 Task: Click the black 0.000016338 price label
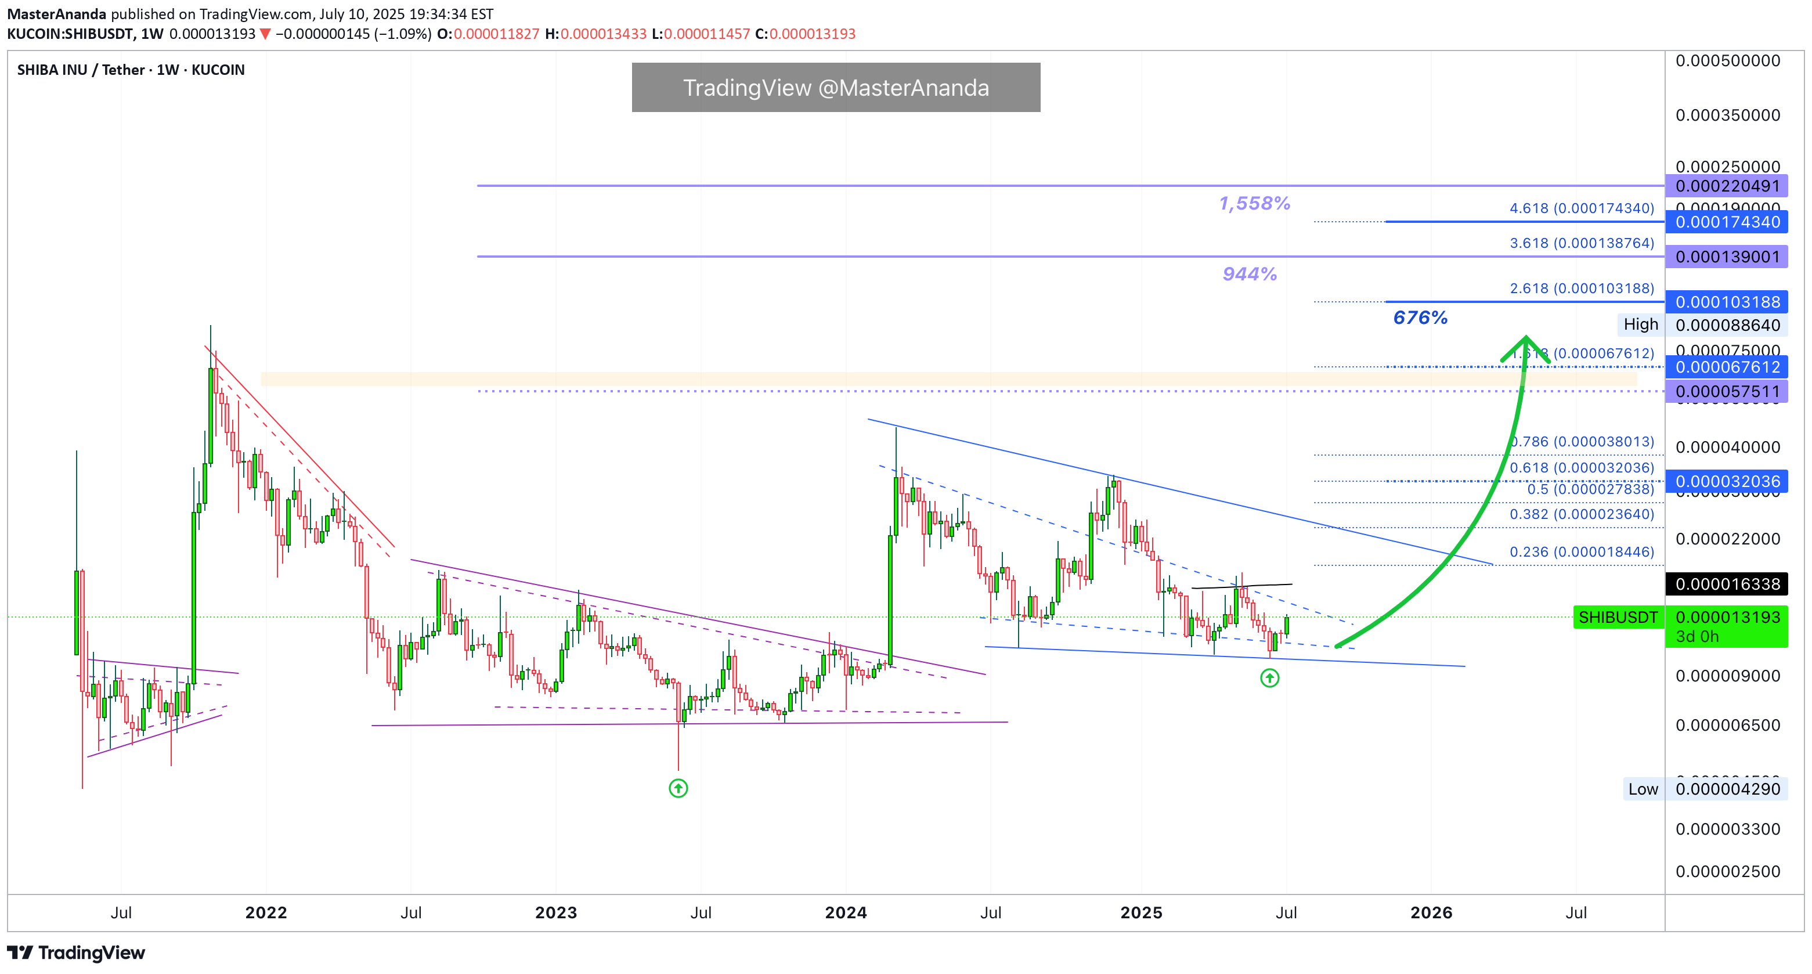pos(1727,584)
